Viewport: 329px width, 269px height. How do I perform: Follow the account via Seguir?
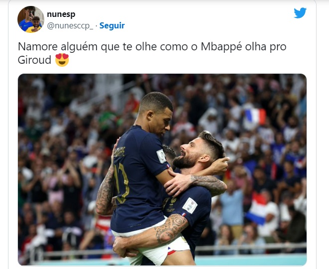[x=112, y=25]
